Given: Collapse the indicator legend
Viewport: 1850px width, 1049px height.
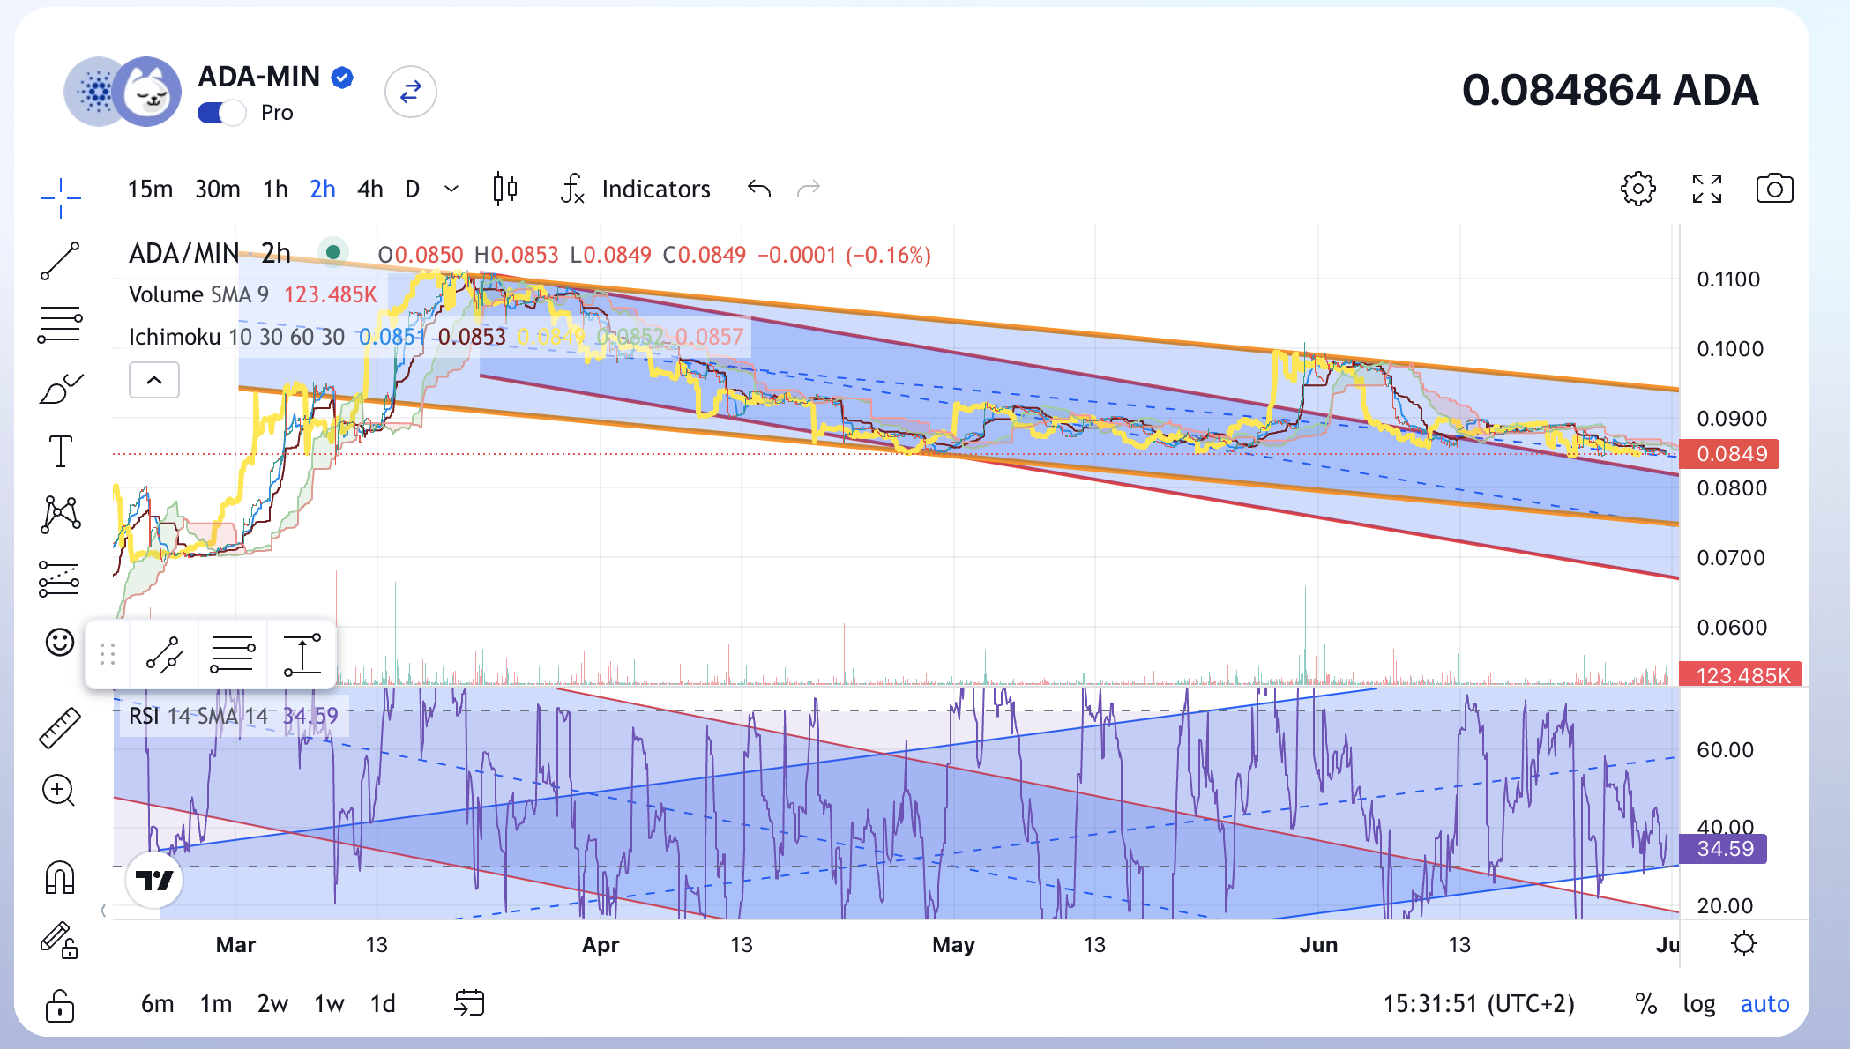Looking at the screenshot, I should 154,380.
